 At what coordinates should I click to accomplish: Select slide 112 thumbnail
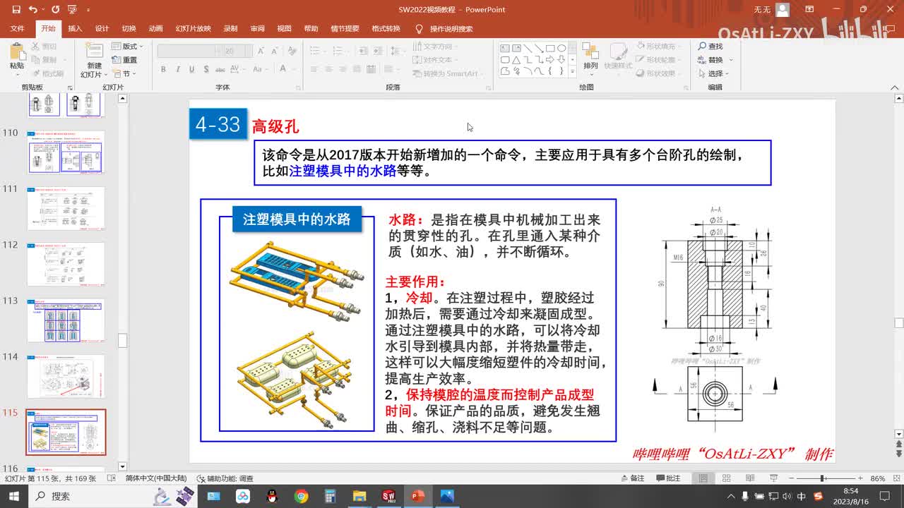coord(66,265)
